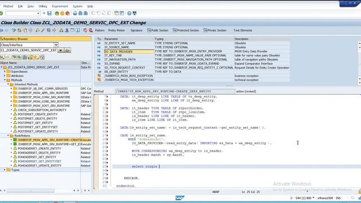The image size is (361, 203).
Task: Click the Repository Browser header bar
Action: click(x=46, y=39)
